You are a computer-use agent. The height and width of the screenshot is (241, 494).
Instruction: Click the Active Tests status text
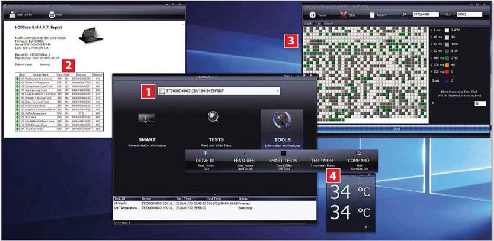click(x=121, y=223)
